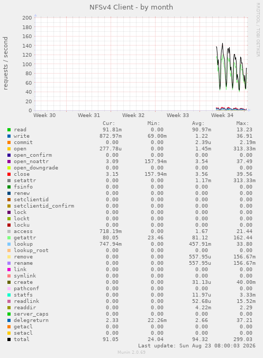The image size is (263, 358).
Task: Click the Week 30 axis label
Action: [x=44, y=115]
